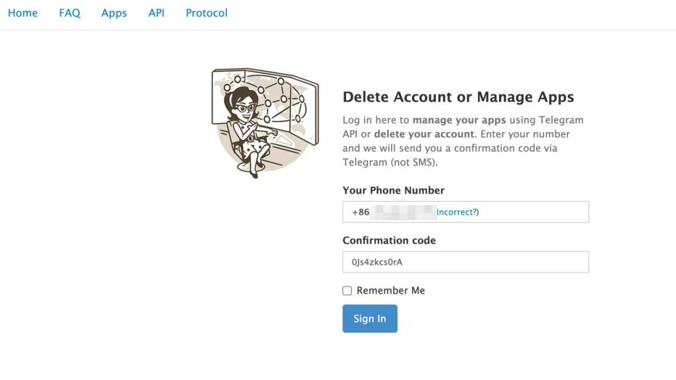Click the "Remember Me" label text
This screenshot has height=380, width=676.
(x=391, y=291)
